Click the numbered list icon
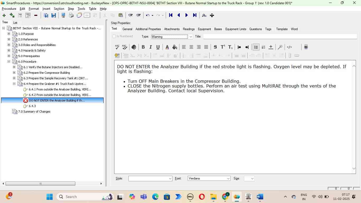The width and height of the screenshot is (361, 203). point(263,47)
